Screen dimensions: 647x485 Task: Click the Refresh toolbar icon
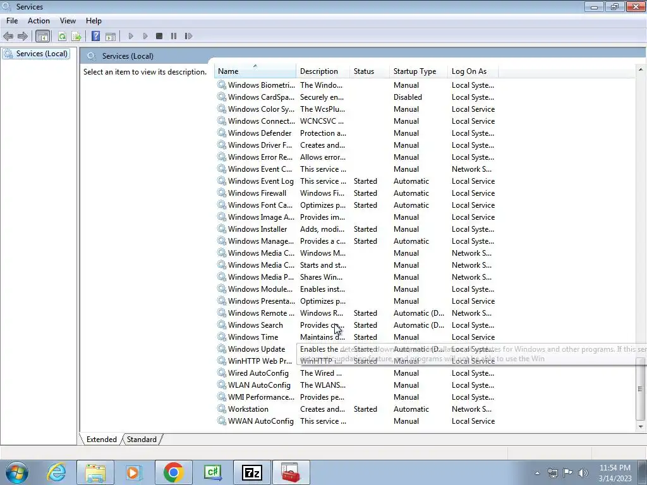point(62,36)
